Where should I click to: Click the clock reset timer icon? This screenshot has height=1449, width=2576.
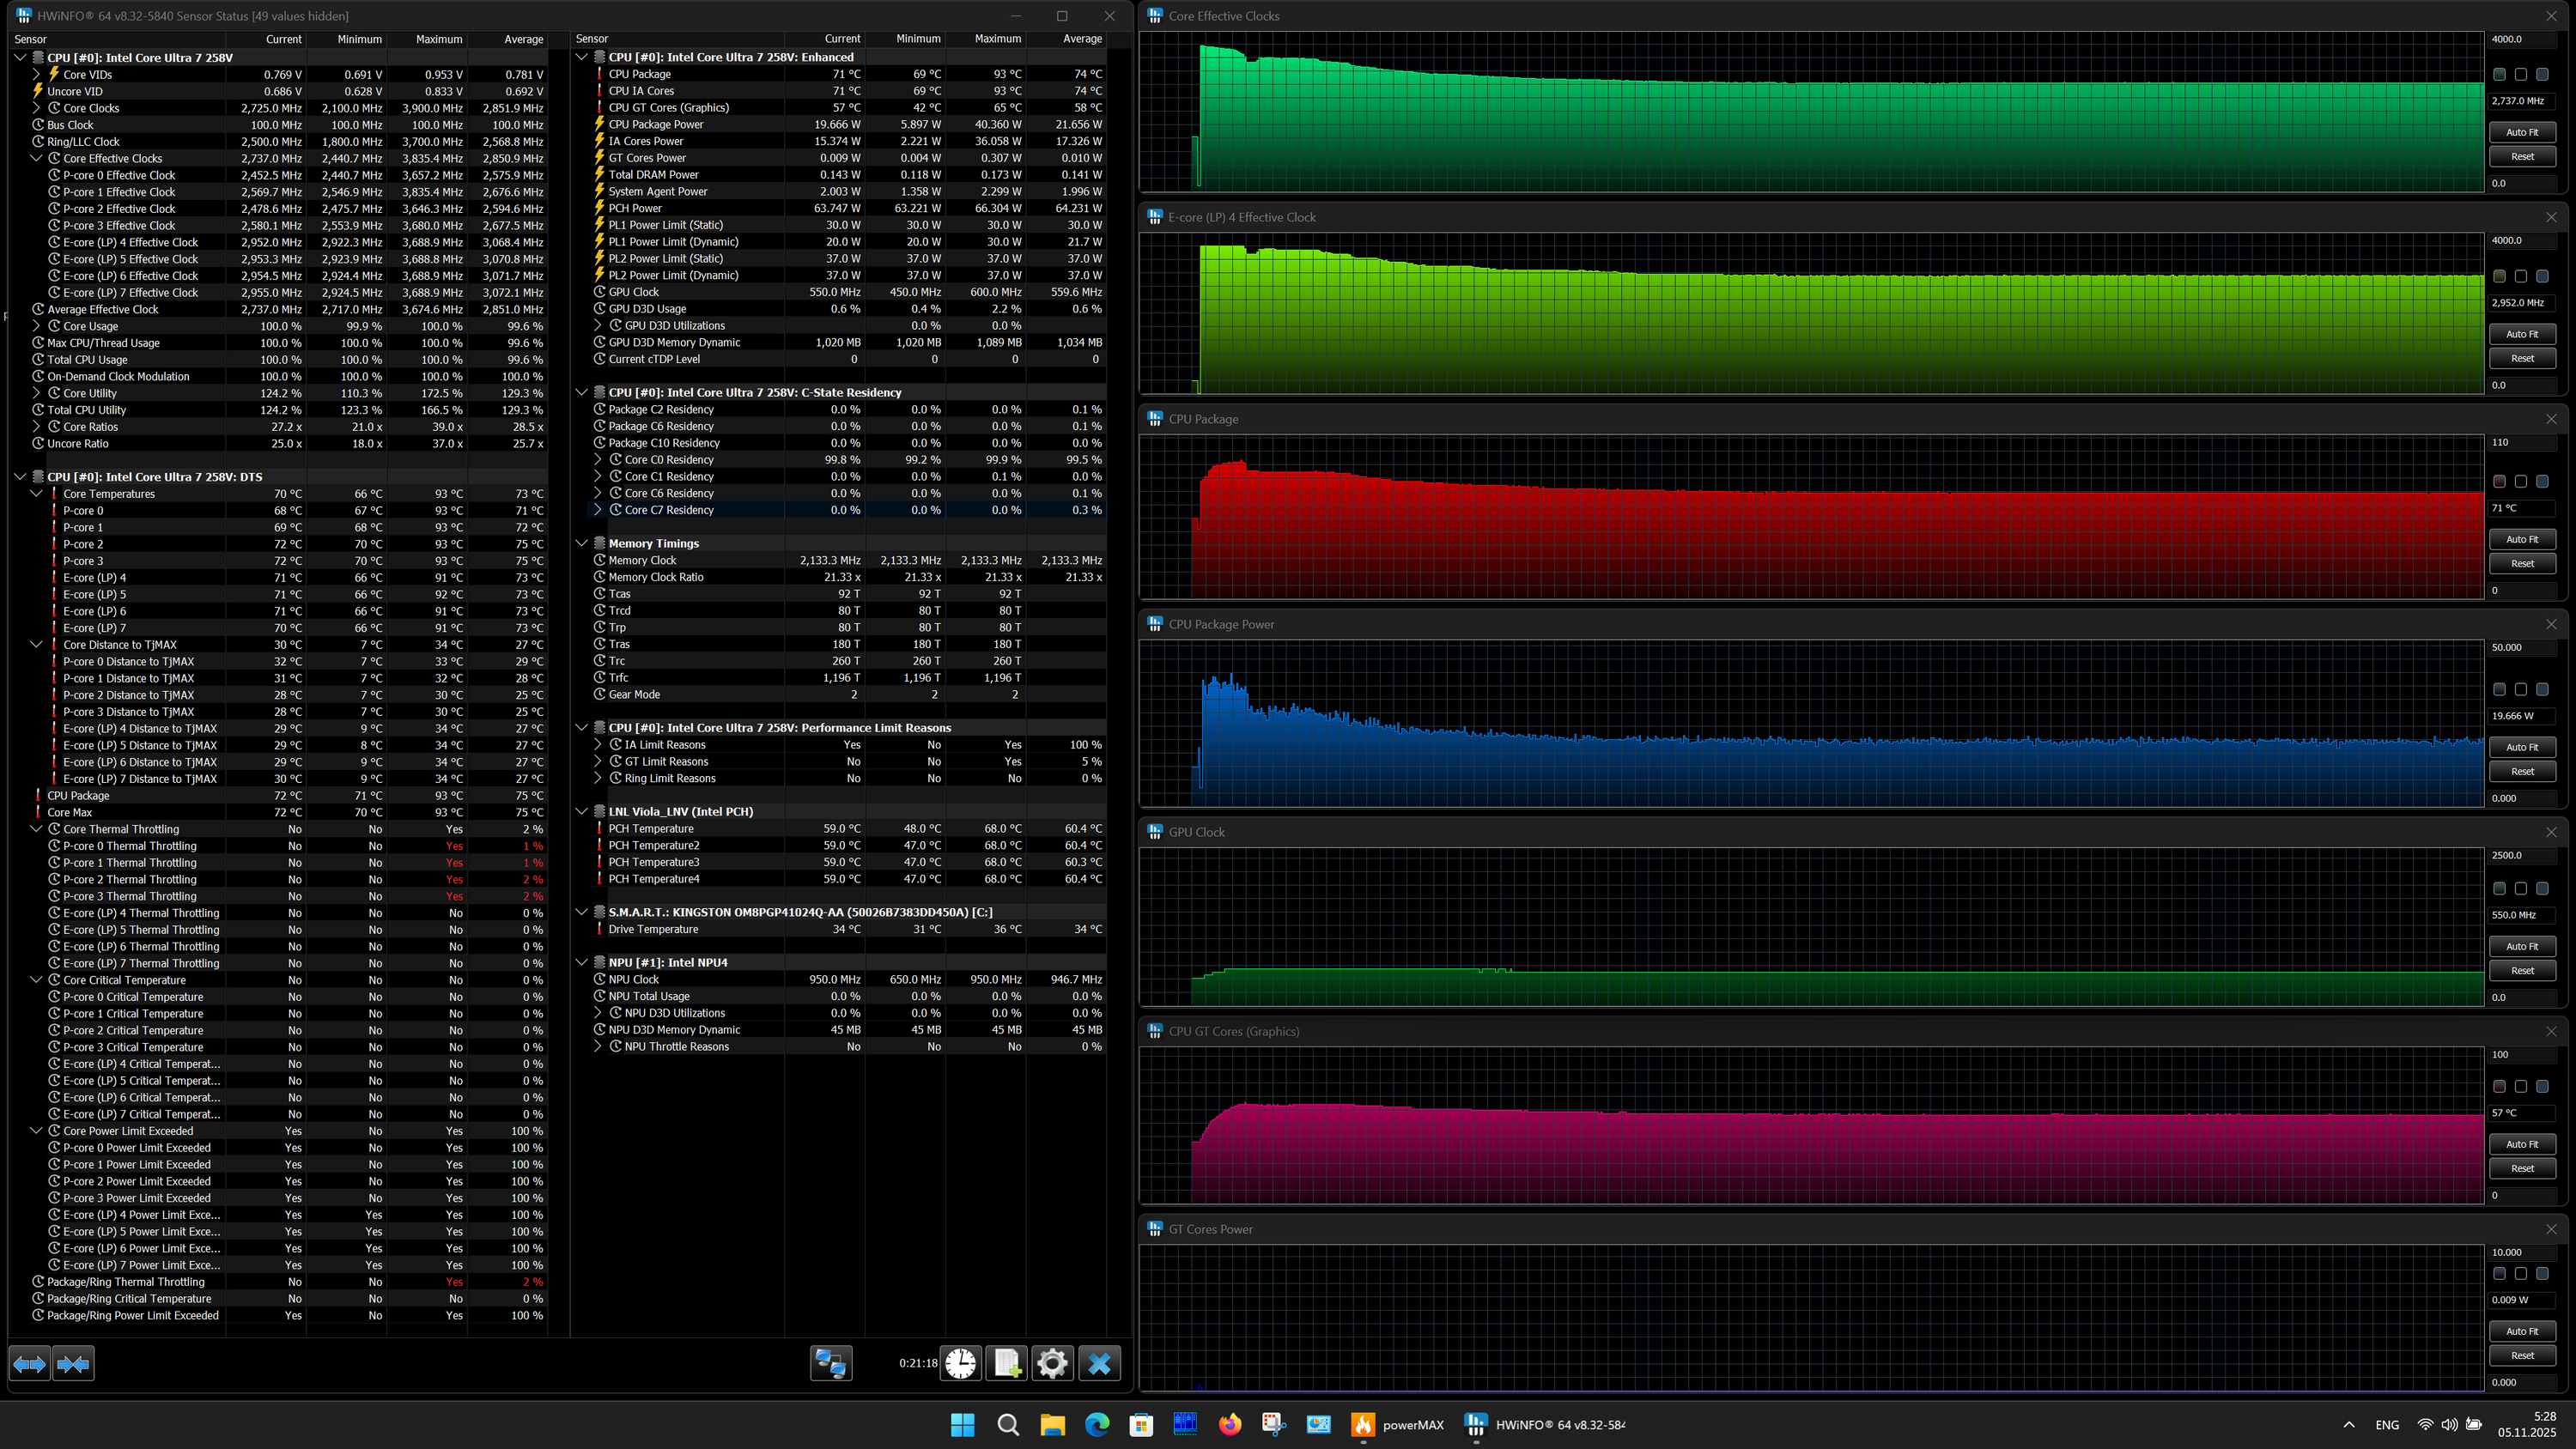[x=960, y=1363]
